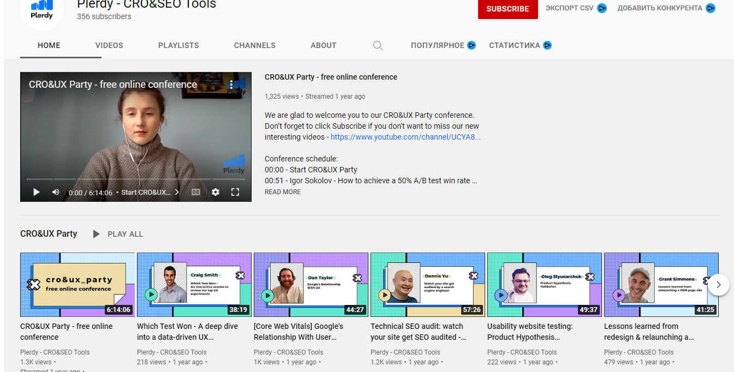The width and height of the screenshot is (734, 372).
Task: Open the featured video three-dot menu
Action: pos(231,85)
